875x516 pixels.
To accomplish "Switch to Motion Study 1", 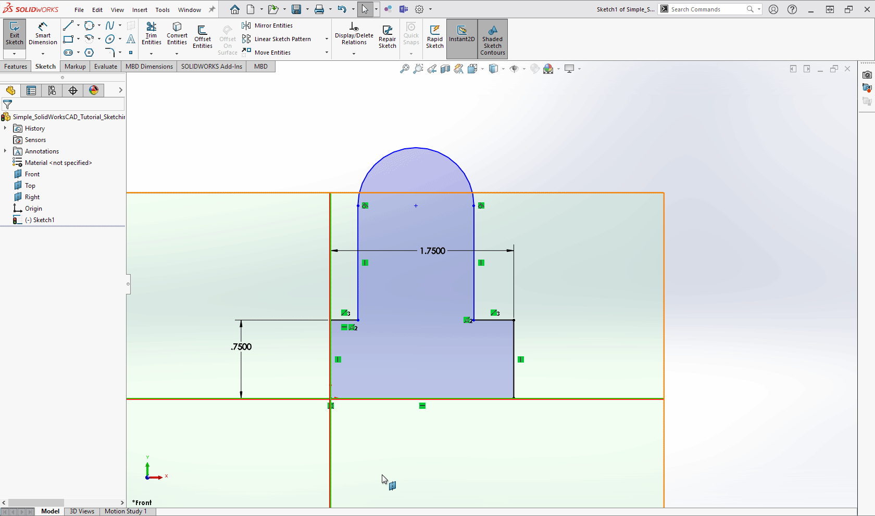I will tap(126, 511).
